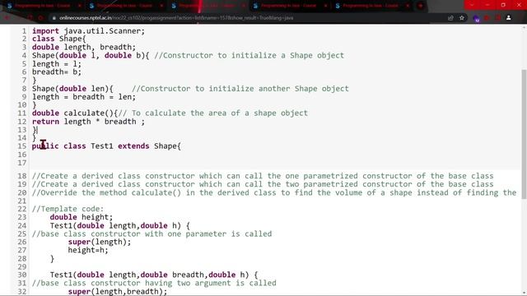The width and height of the screenshot is (527, 296).
Task: Restore down the Chrome window
Action: 503,5
